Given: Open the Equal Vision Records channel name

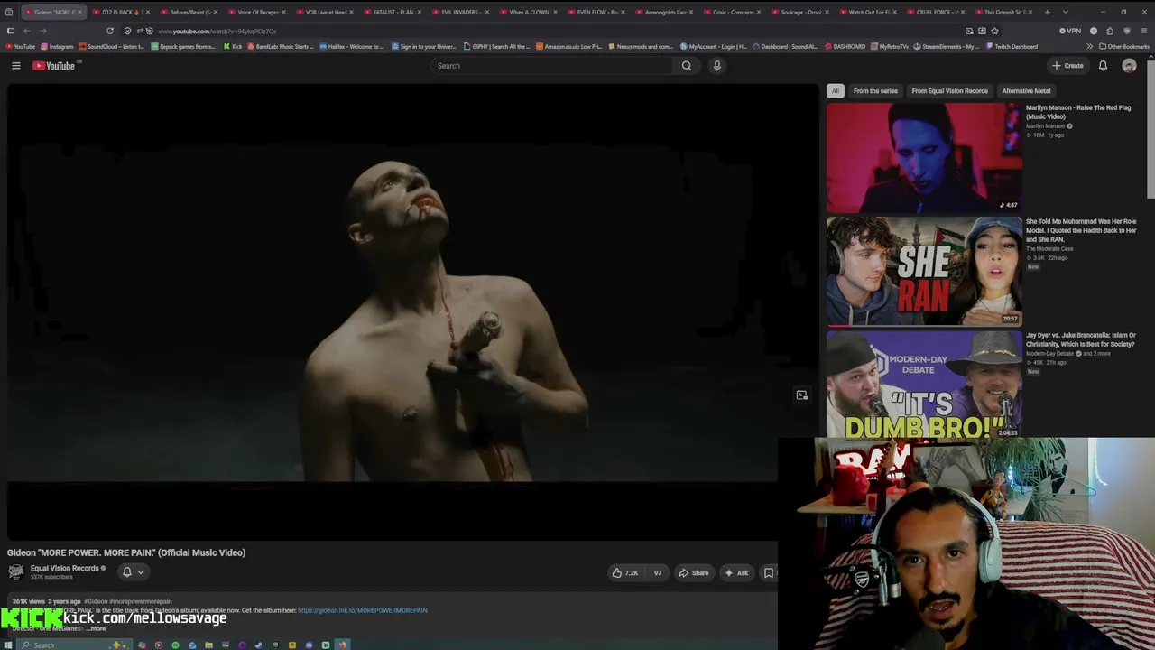Looking at the screenshot, I should pyautogui.click(x=64, y=568).
